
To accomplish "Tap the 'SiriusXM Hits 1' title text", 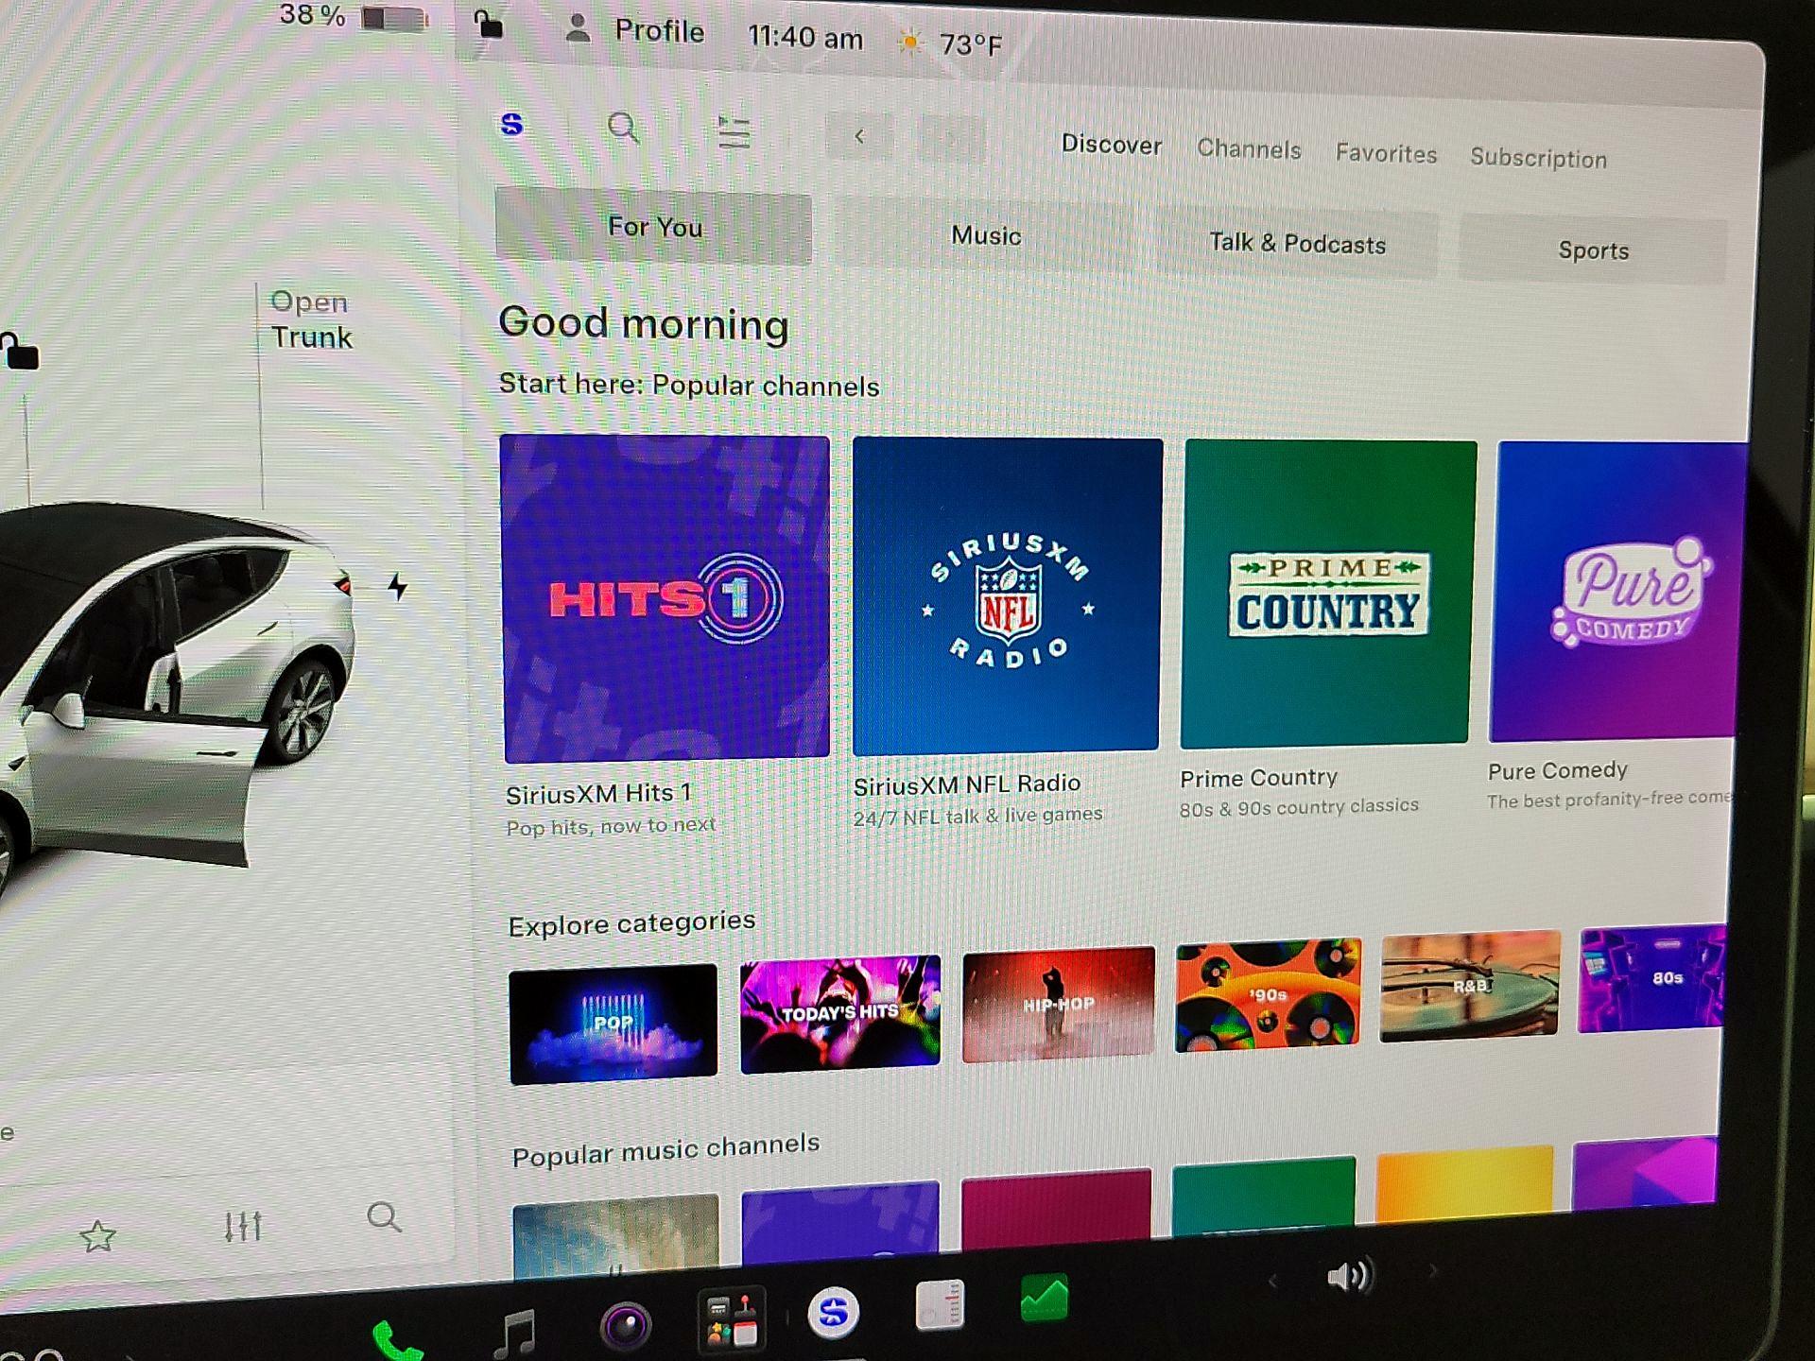I will click(x=598, y=794).
